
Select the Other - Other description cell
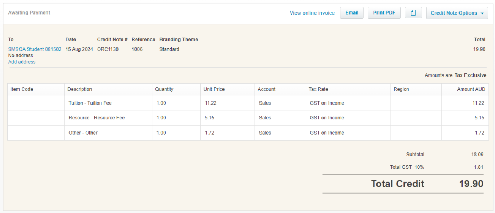pos(83,133)
